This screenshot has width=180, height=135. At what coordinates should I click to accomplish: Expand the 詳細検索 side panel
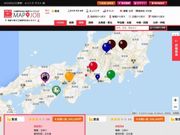176,48
